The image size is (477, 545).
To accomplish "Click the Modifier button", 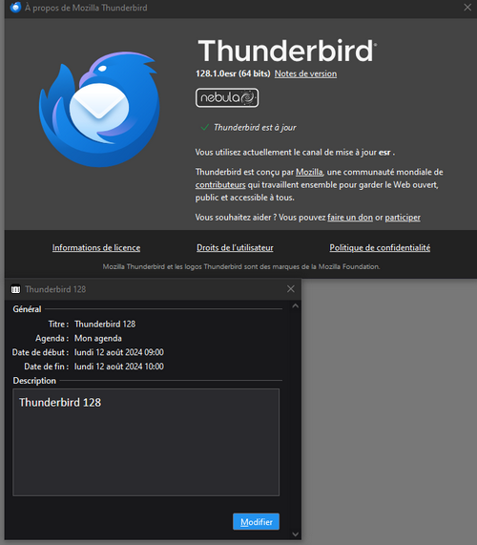I will click(256, 522).
